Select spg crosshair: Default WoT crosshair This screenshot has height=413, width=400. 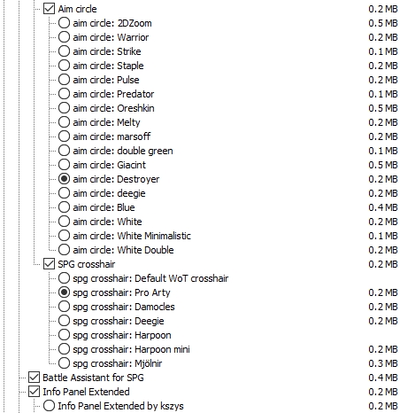(64, 278)
